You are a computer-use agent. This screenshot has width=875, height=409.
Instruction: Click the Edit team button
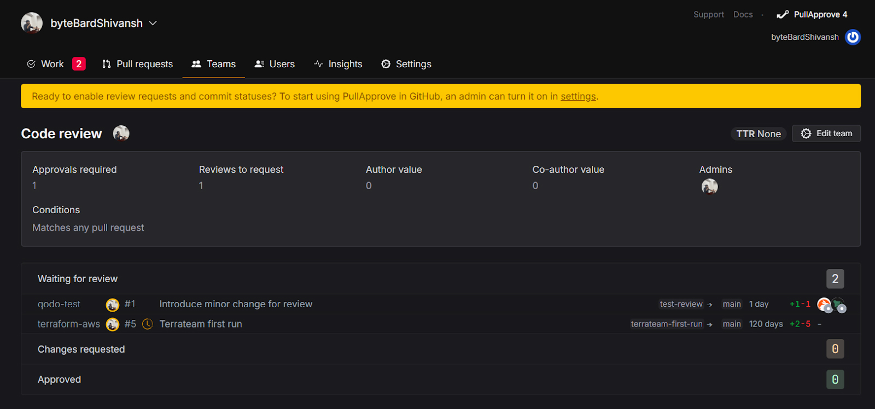[x=826, y=133]
